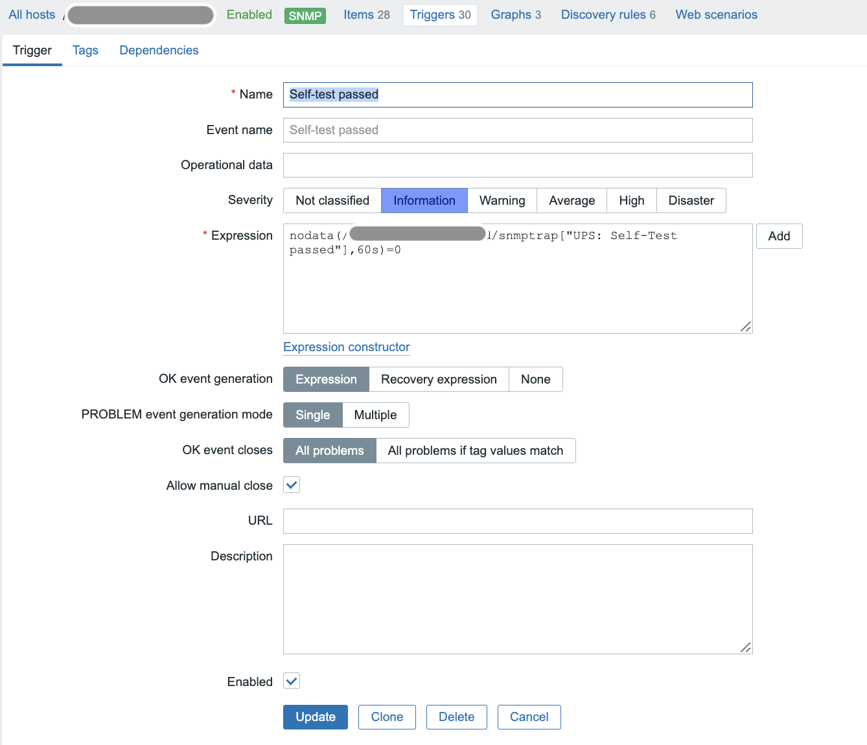Screen dimensions: 867x745
Task: Set severity to Warning
Action: coord(502,201)
